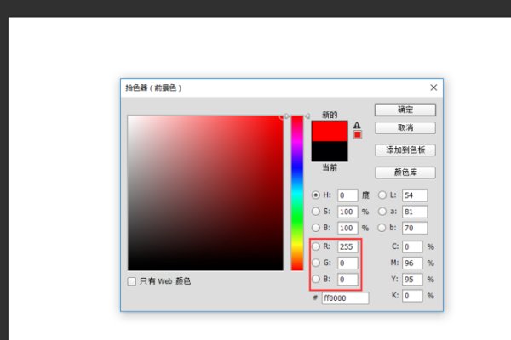The width and height of the screenshot is (511, 340).
Task: Click the 添加到色板 button
Action: pos(405,150)
